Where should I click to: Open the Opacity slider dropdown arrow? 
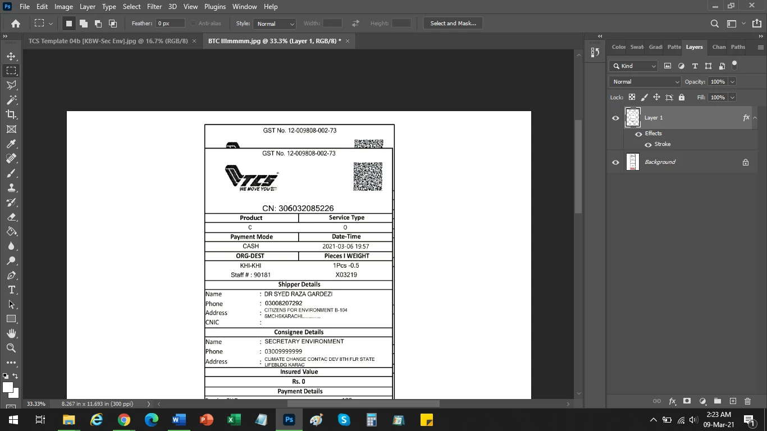[x=732, y=81]
